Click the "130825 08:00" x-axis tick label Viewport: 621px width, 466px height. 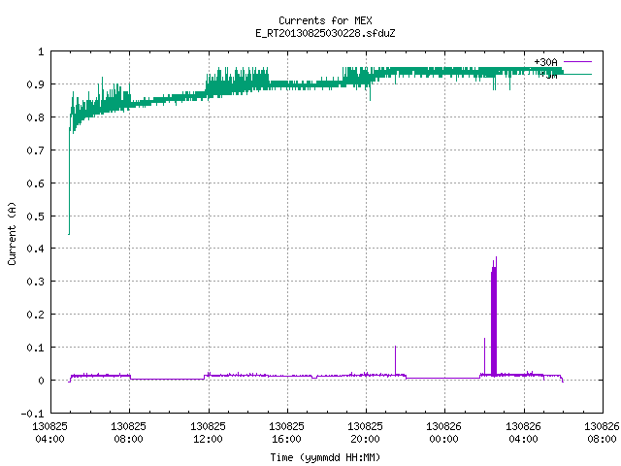pyautogui.click(x=129, y=432)
